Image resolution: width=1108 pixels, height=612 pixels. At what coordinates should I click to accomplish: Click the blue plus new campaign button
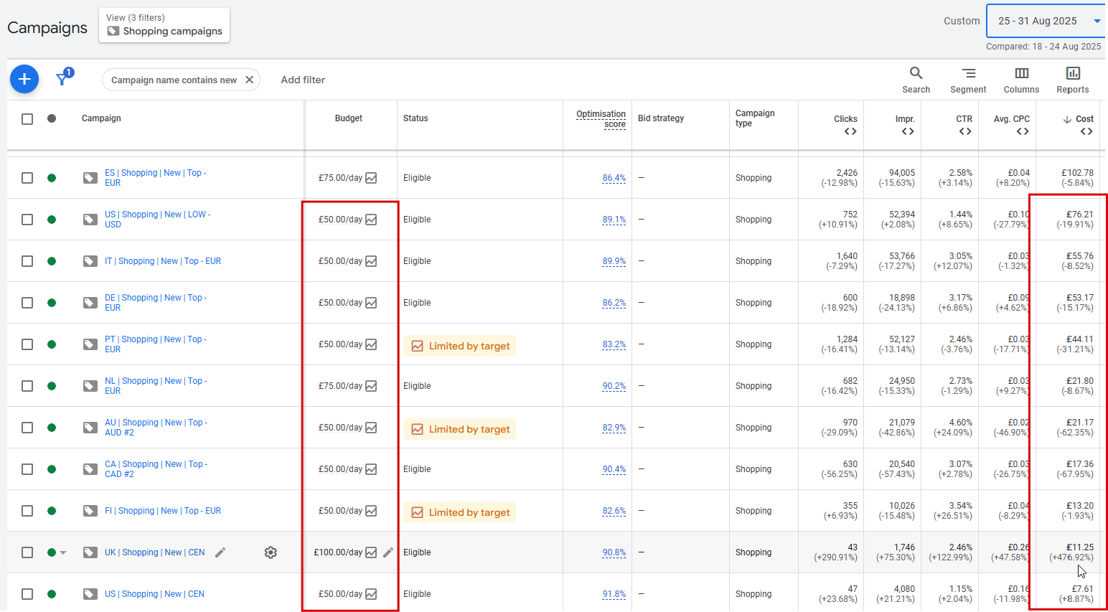24,79
